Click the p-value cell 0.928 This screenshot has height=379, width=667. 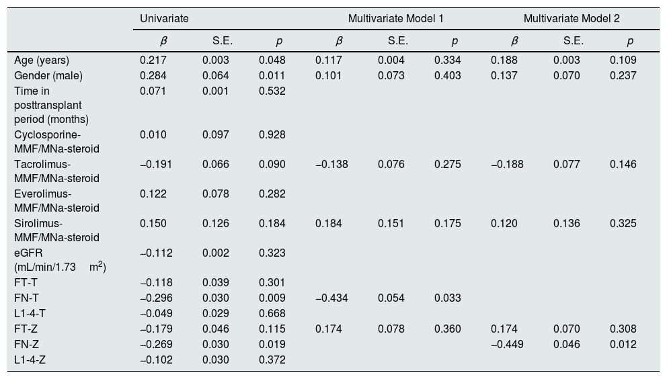[272, 134]
